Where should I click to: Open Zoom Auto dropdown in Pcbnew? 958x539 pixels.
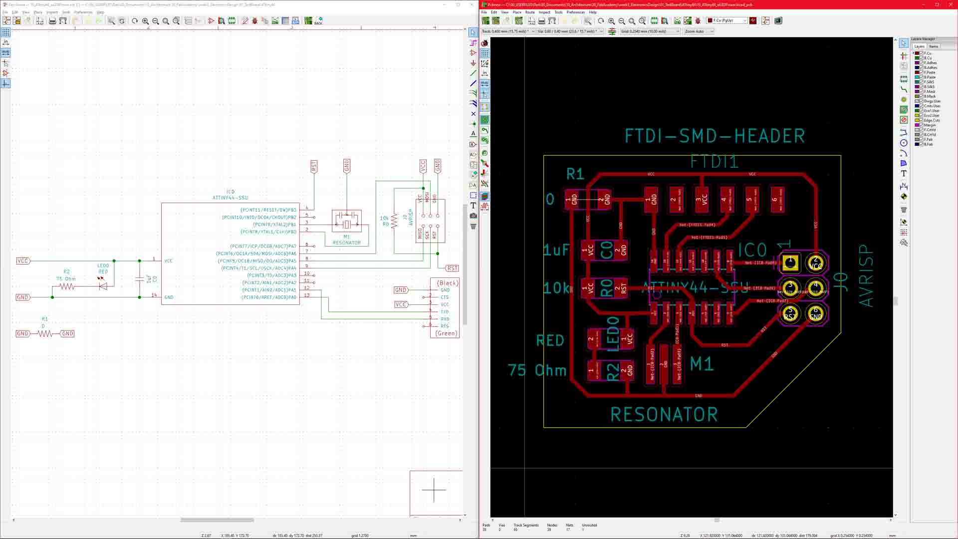click(699, 31)
